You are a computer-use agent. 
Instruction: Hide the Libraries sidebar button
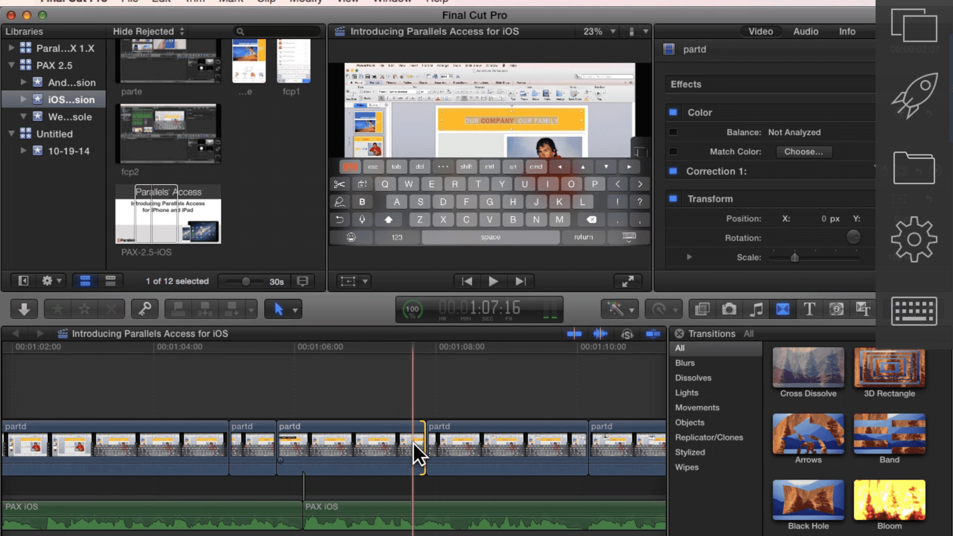tap(23, 281)
